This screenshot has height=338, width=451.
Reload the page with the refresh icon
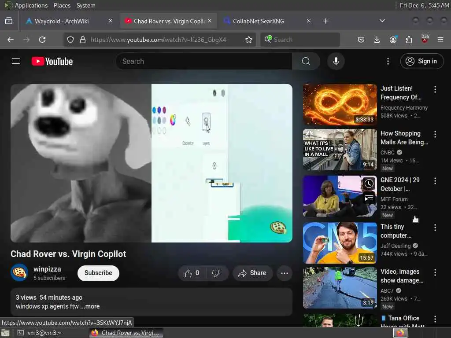click(x=42, y=40)
